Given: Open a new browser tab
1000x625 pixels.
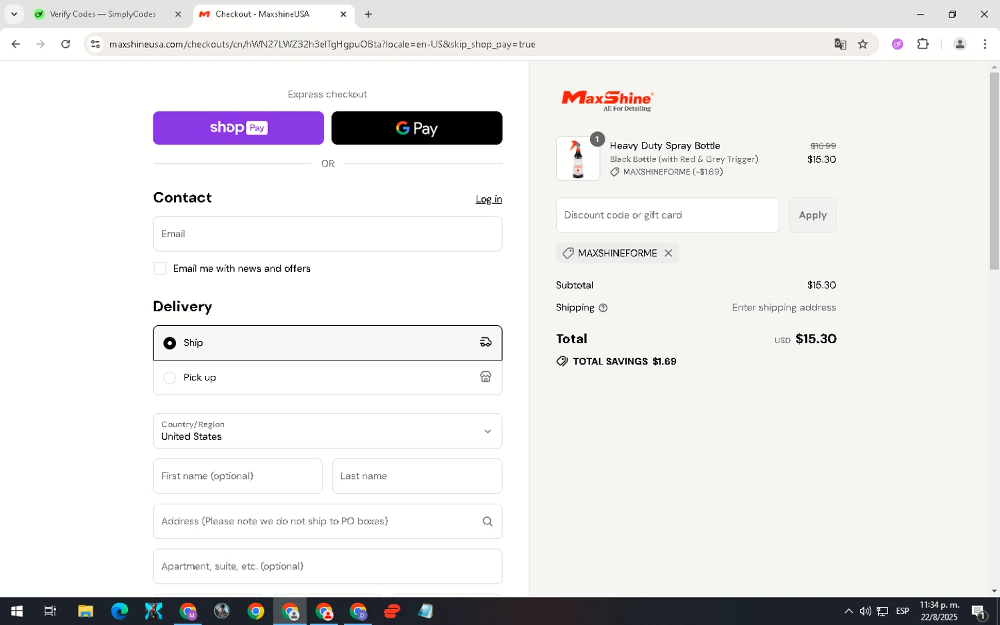Looking at the screenshot, I should pos(368,14).
